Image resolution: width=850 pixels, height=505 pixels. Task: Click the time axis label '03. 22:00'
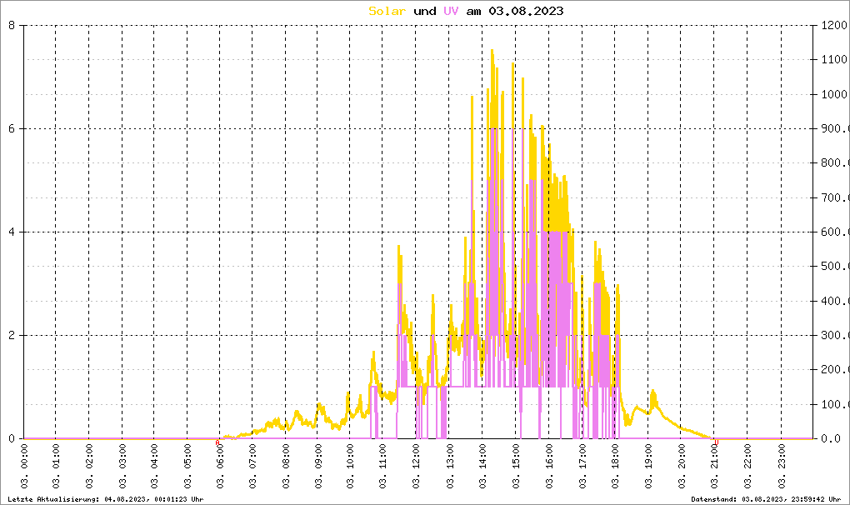click(x=747, y=466)
